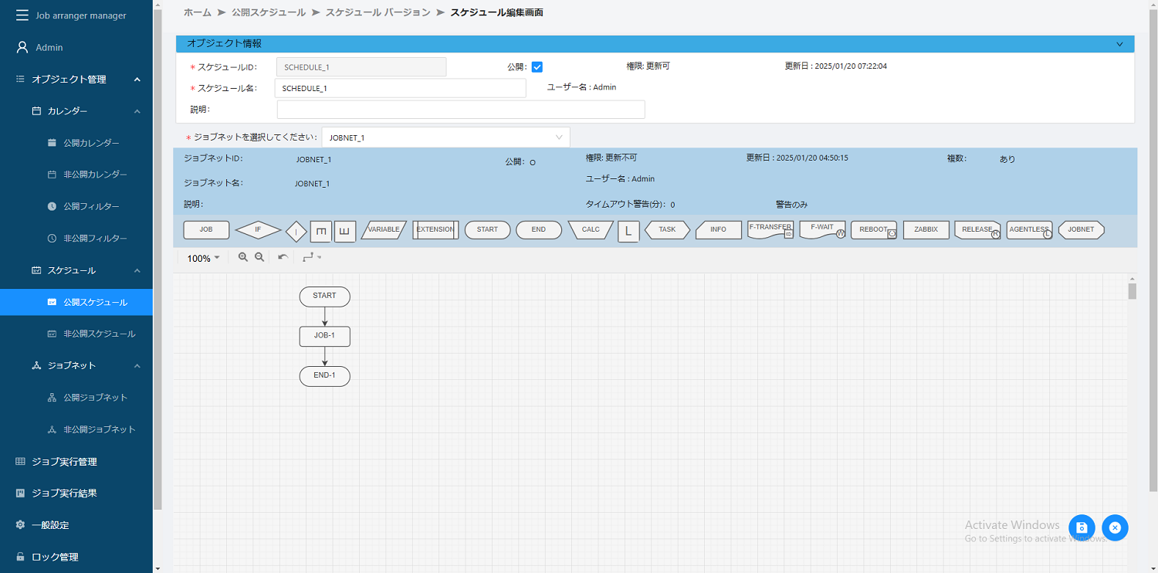The width and height of the screenshot is (1158, 573).
Task: Toggle the 公開 checkbox
Action: pos(537,67)
